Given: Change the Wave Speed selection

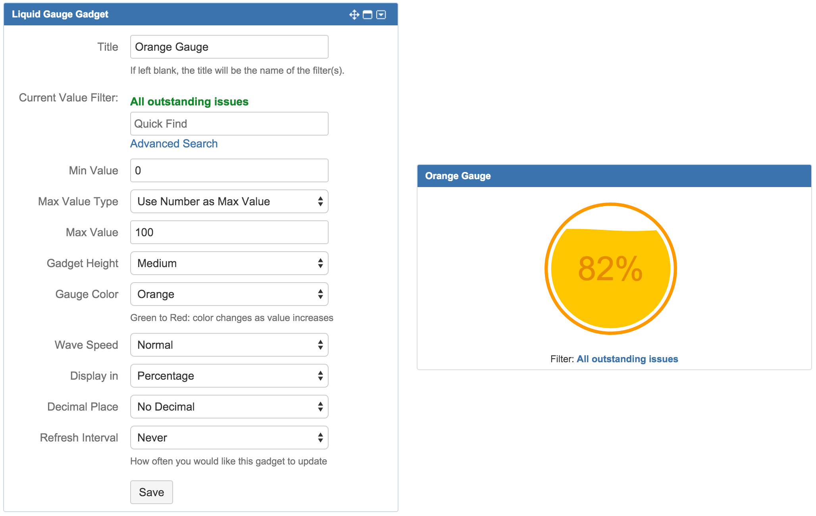Looking at the screenshot, I should tap(229, 345).
